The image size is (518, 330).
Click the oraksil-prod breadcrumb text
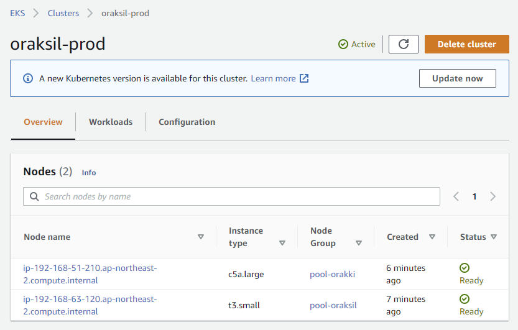[x=125, y=13]
